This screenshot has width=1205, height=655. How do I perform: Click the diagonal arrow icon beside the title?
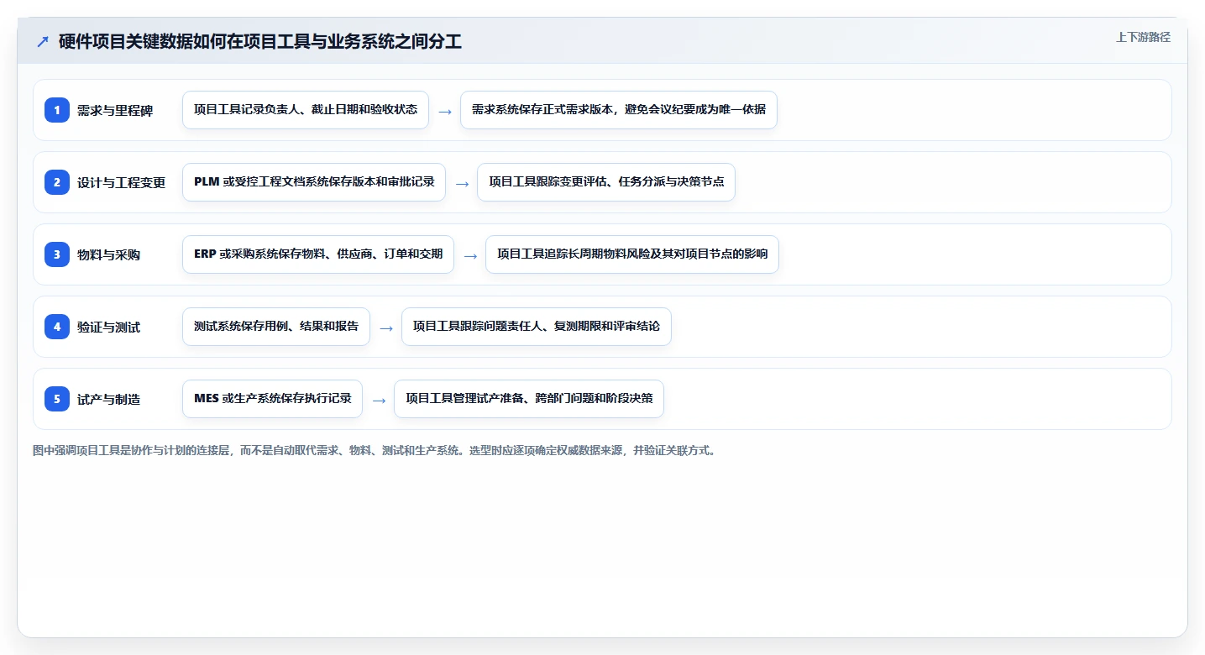43,42
